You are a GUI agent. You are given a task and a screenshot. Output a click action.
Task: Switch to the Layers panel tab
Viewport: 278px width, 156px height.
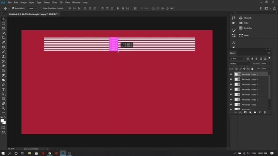(x=233, y=53)
